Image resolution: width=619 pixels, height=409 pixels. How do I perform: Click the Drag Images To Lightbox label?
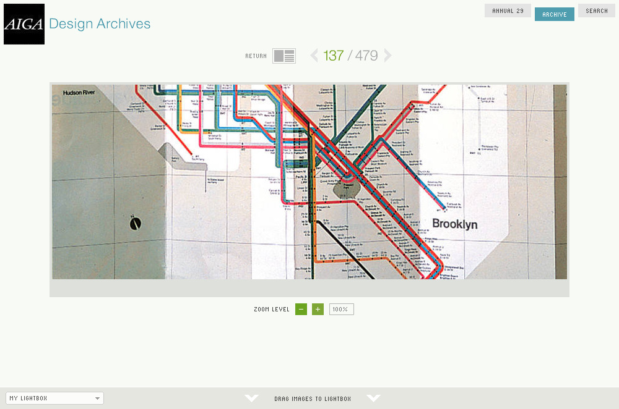click(x=313, y=398)
